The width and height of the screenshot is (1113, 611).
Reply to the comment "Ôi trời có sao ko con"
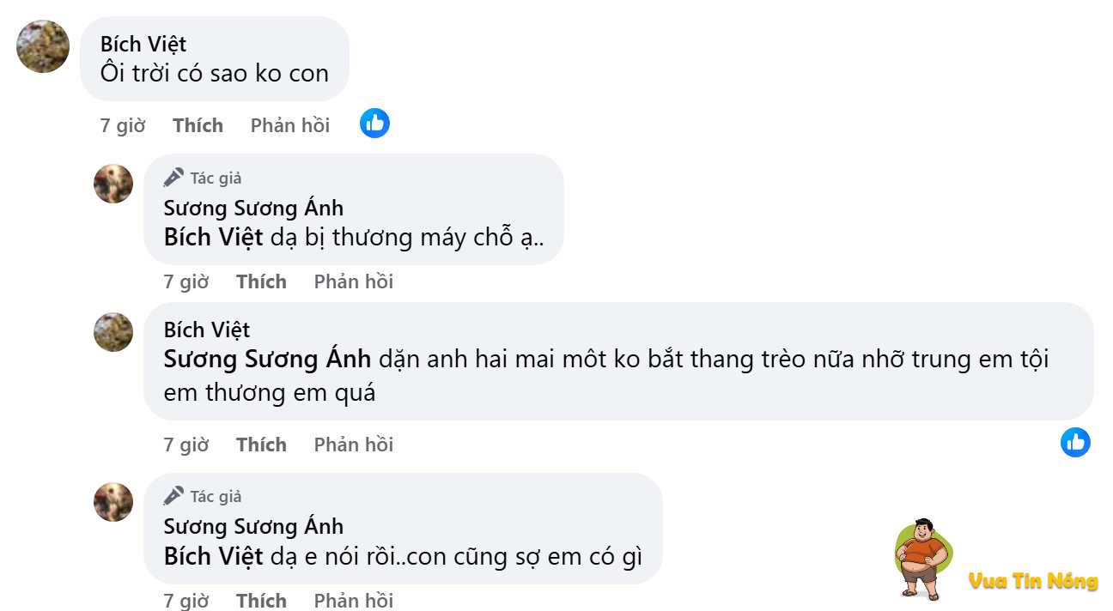(290, 125)
